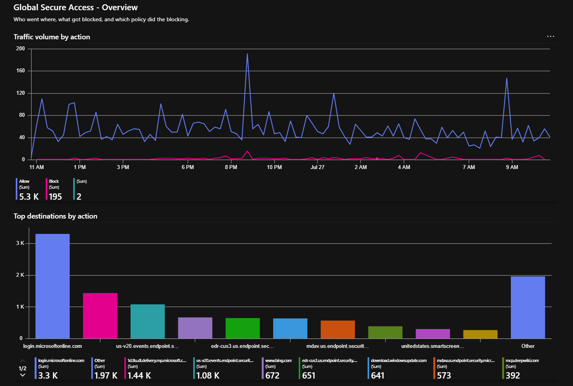
Task: Click the tallest Allow spike near 9 PM
Action: [x=247, y=54]
